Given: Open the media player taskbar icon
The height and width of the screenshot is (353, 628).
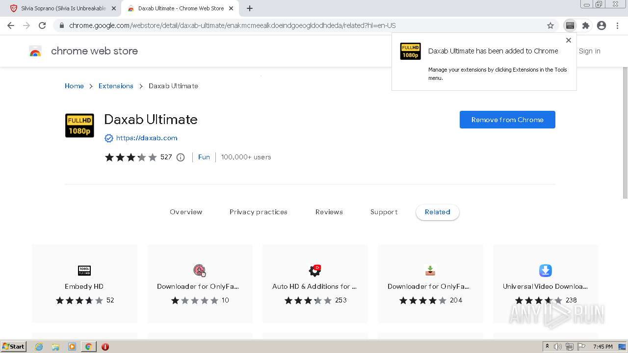Looking at the screenshot, I should [72, 347].
